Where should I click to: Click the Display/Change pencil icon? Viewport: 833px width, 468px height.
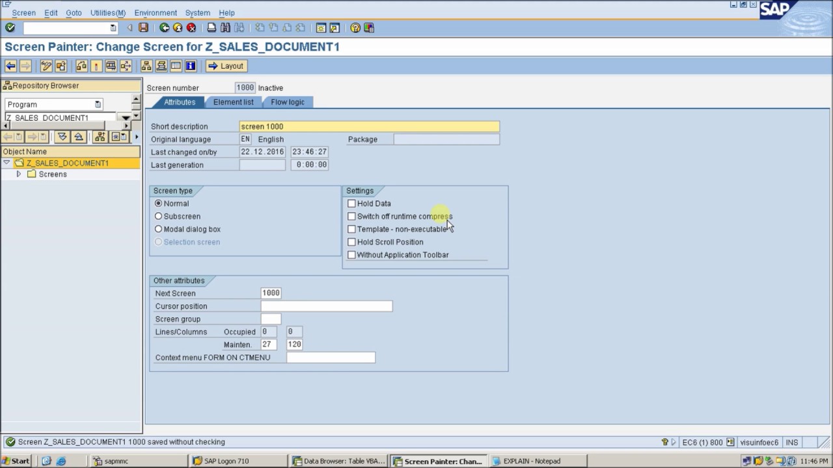(46, 66)
